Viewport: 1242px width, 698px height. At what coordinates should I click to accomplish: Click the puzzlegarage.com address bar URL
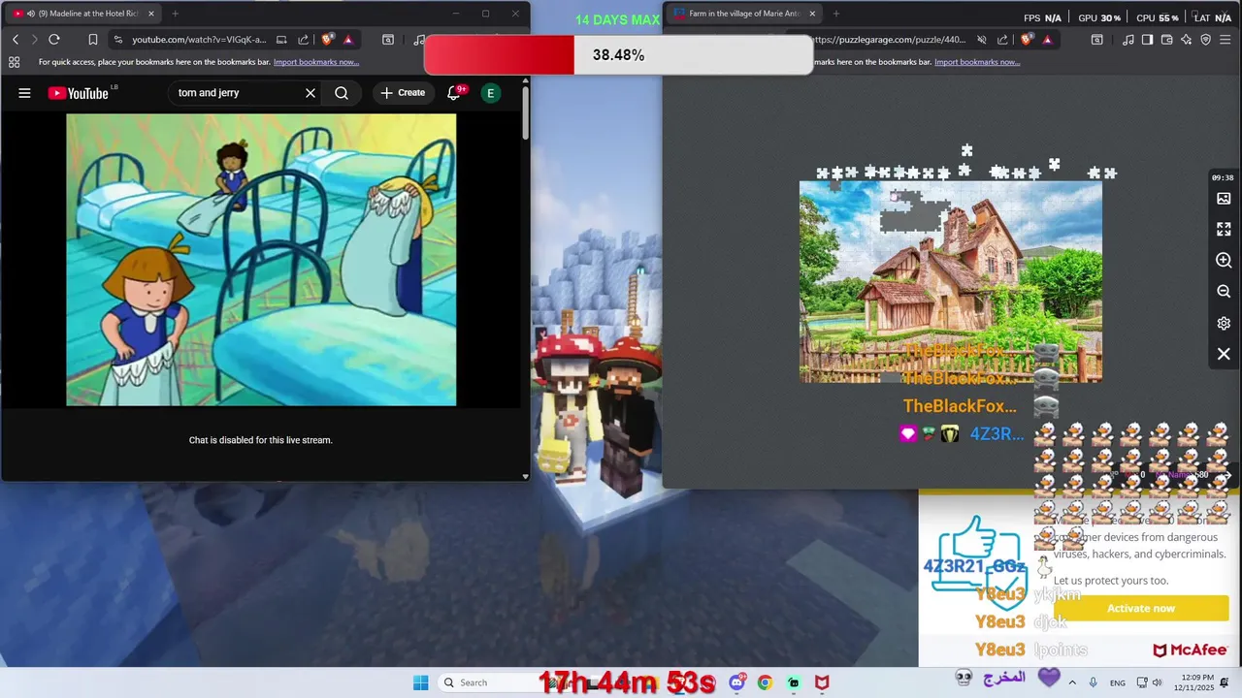(888, 40)
